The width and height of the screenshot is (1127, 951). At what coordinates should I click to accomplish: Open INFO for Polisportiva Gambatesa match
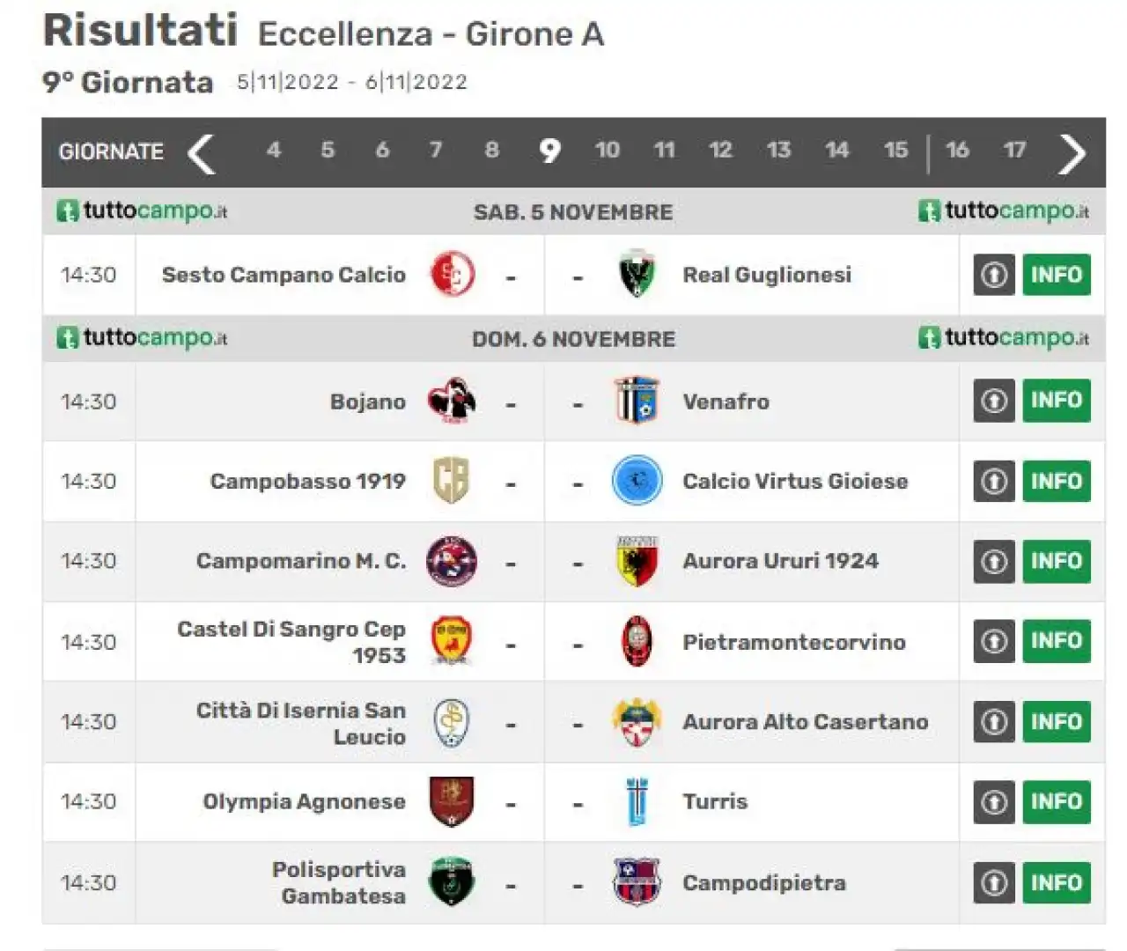pos(1057,882)
